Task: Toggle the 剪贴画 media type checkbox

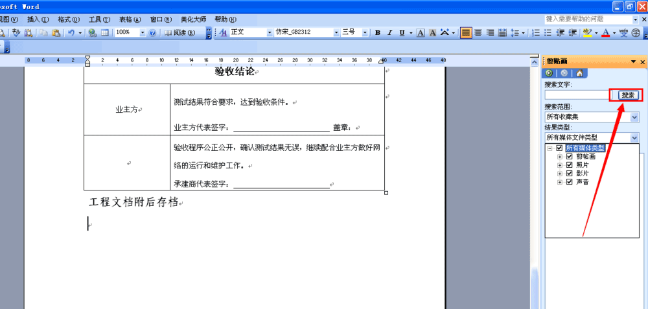Action: coord(570,157)
